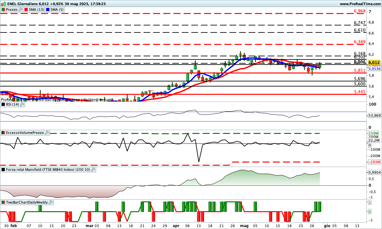
Task: Click the EccessoVolumePrezzo legend icon
Action: coord(3,133)
